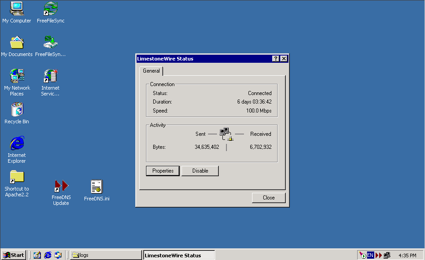The image size is (425, 260).
Task: Click the Received label in Activity
Action: pyautogui.click(x=261, y=134)
